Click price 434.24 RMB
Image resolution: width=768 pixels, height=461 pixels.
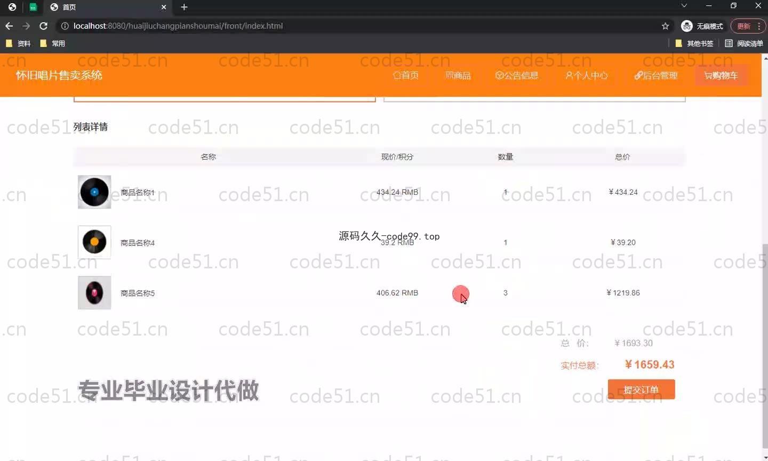pyautogui.click(x=397, y=192)
